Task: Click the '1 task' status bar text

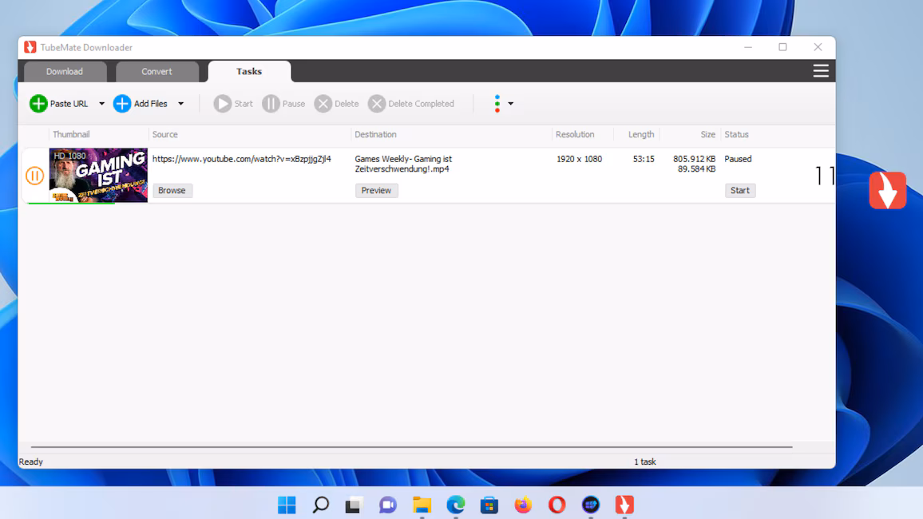Action: click(x=645, y=462)
